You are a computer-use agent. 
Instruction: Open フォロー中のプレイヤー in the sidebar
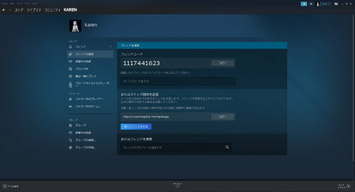pyautogui.click(x=90, y=99)
